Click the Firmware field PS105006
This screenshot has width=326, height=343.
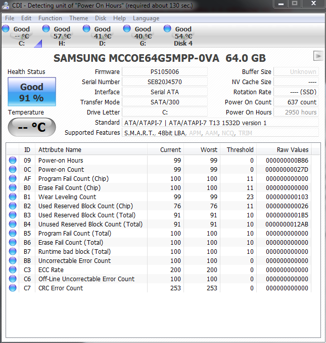coord(165,72)
